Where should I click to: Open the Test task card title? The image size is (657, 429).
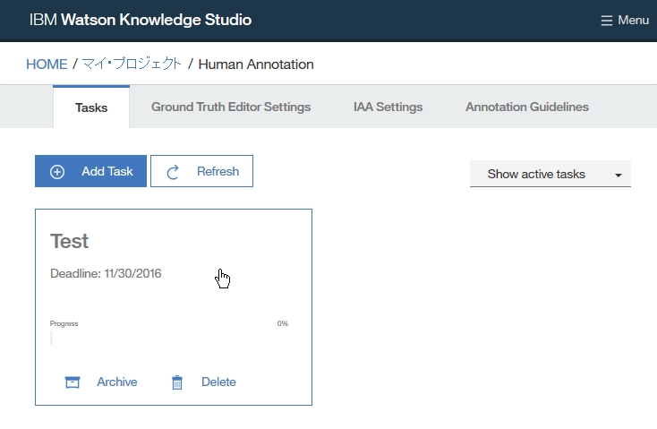[x=70, y=241]
